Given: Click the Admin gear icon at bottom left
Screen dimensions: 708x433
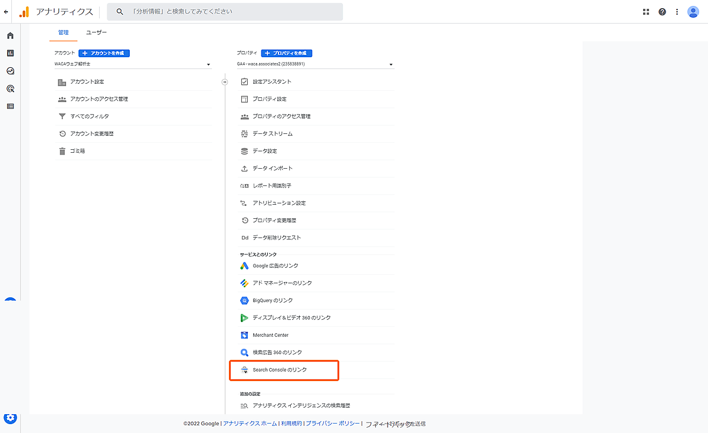Looking at the screenshot, I should point(10,418).
